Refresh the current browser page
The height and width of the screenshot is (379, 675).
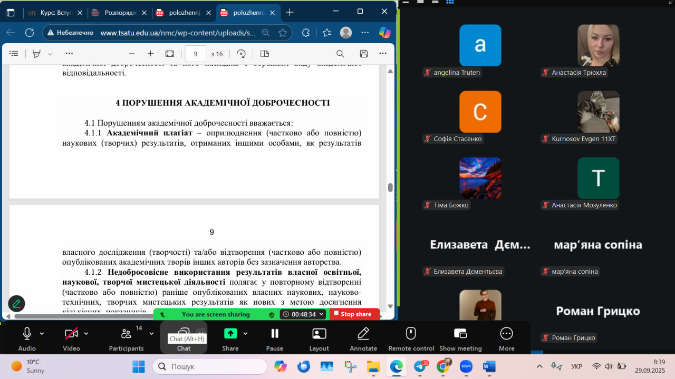tap(30, 33)
